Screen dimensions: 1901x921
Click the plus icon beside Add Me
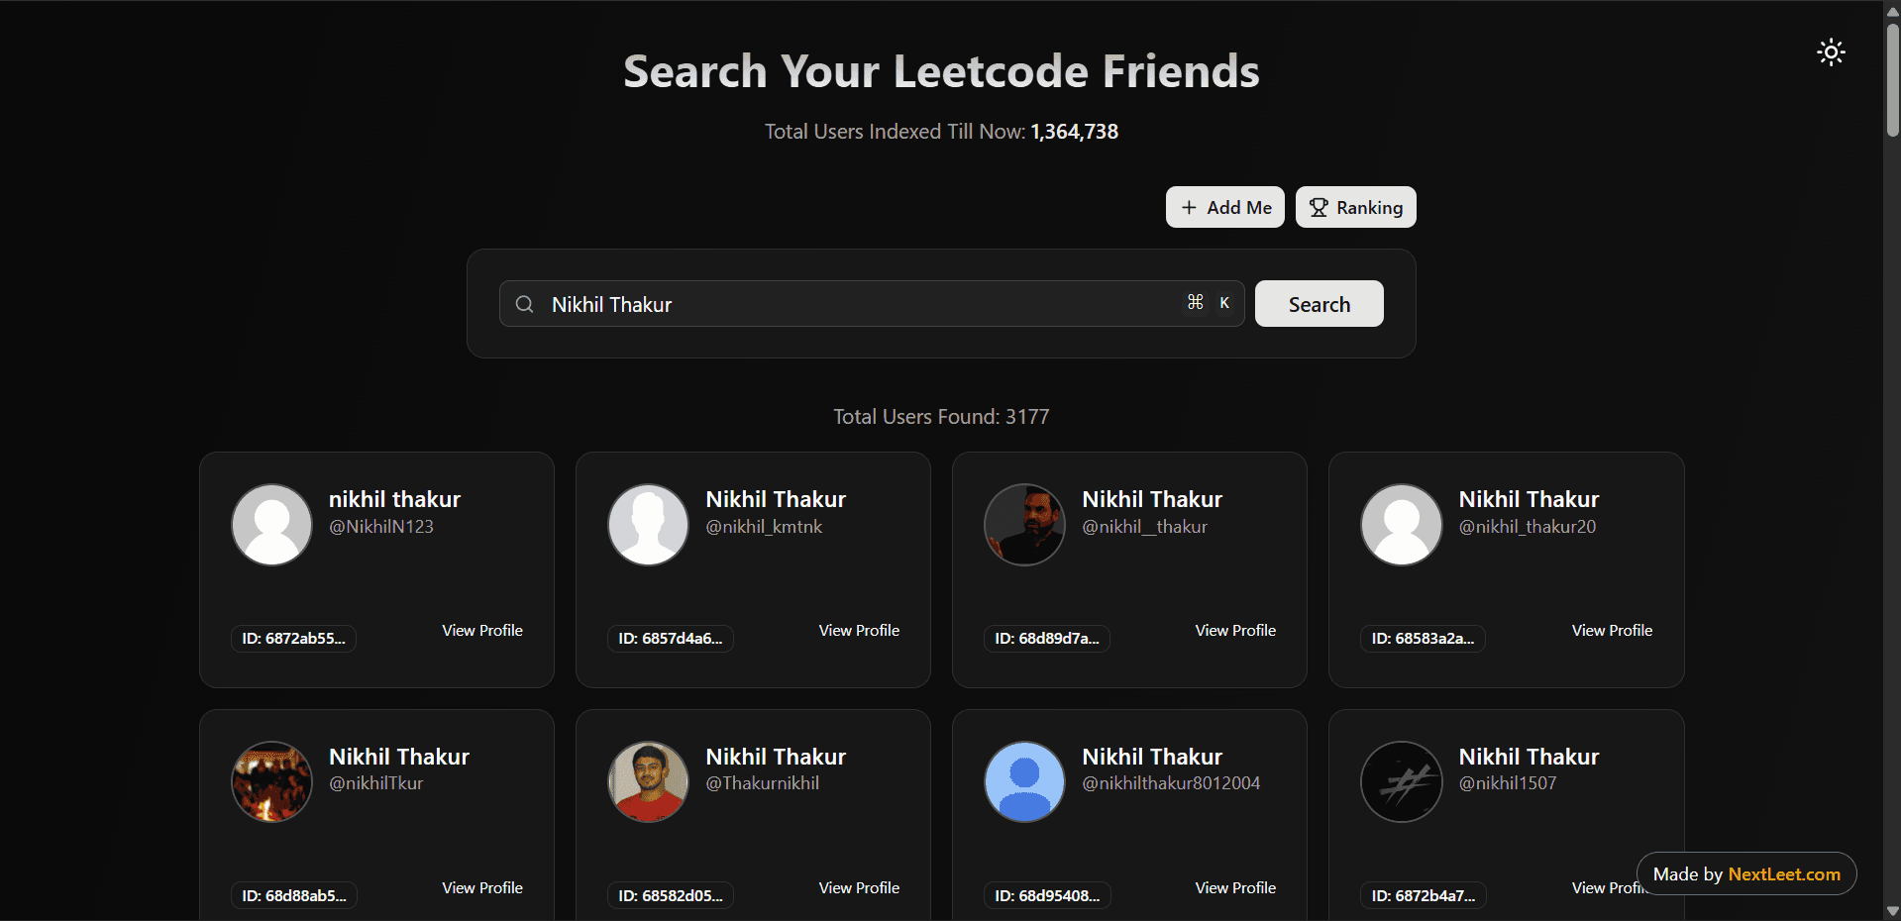click(x=1190, y=207)
